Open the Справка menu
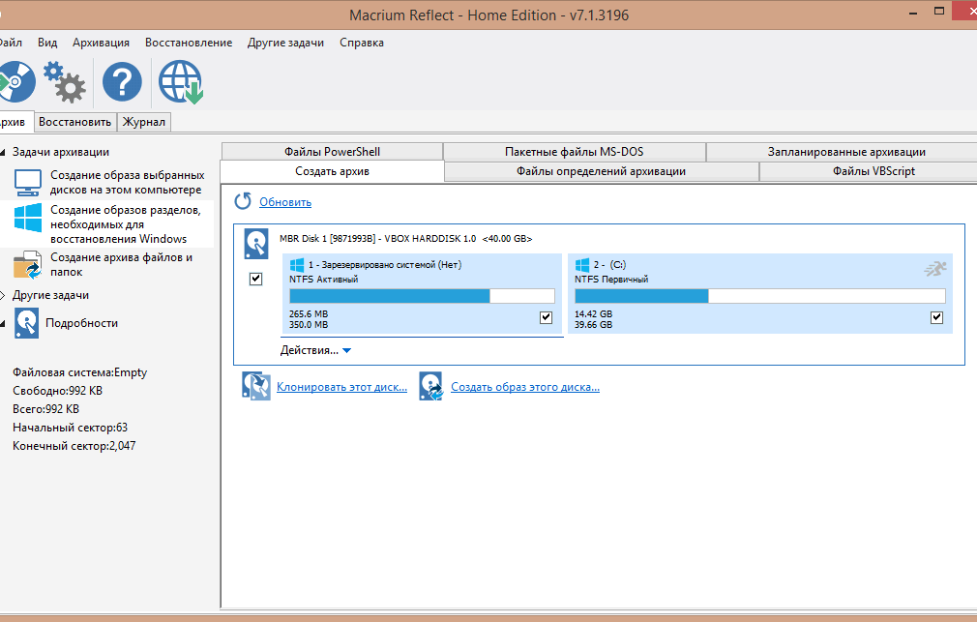This screenshot has height=622, width=977. pos(362,43)
